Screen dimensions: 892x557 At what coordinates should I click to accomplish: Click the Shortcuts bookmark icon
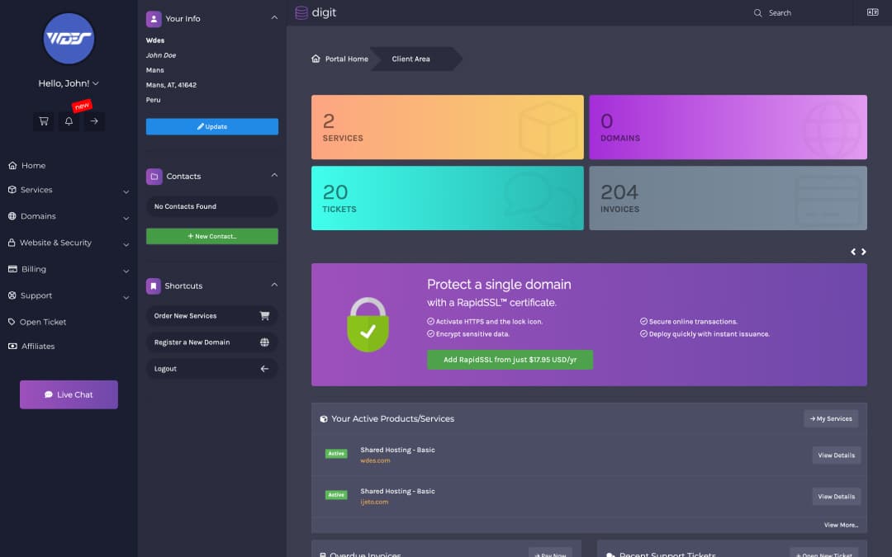tap(154, 286)
